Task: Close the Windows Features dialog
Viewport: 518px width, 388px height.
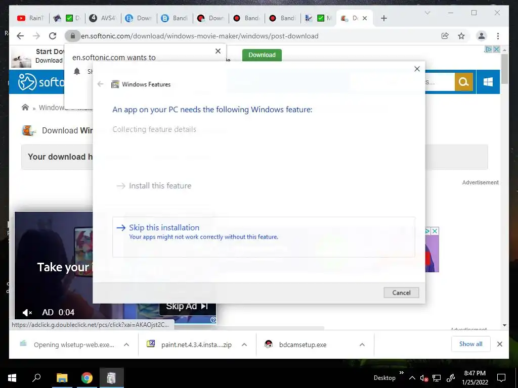Action: (x=417, y=69)
